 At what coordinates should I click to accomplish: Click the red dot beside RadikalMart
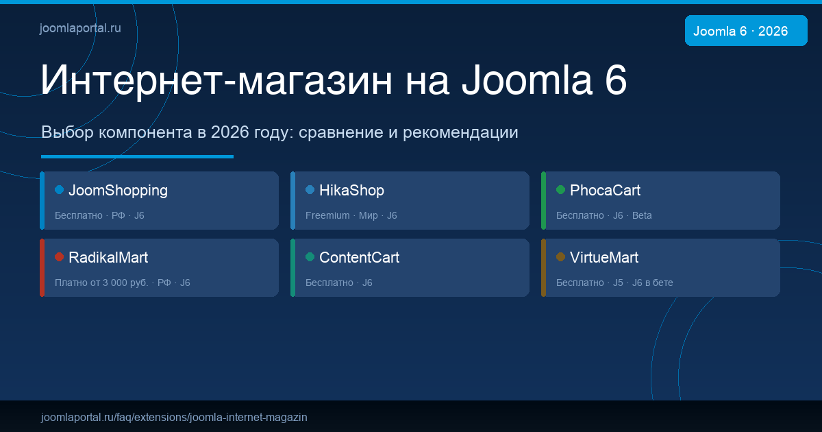(60, 257)
